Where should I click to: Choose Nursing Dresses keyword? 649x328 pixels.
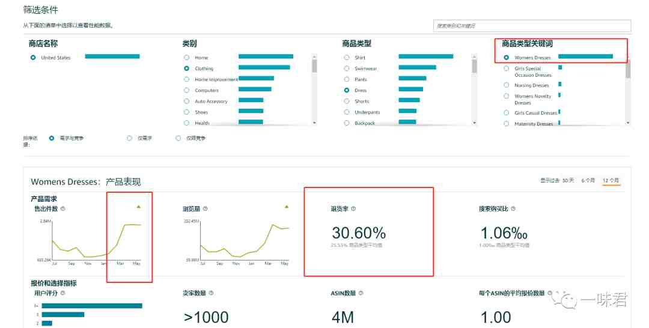506,85
